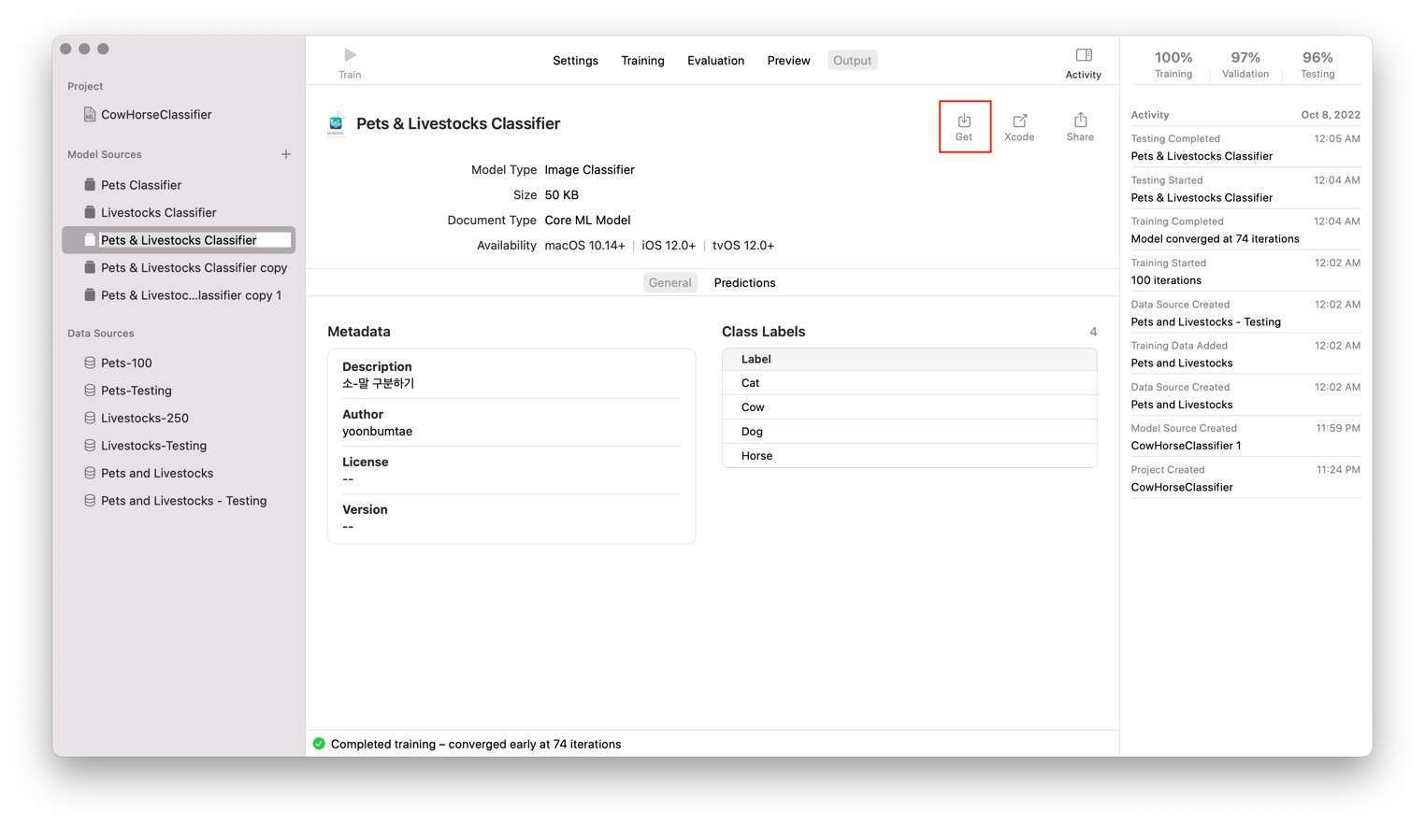Add a new model source with plus

(x=286, y=154)
